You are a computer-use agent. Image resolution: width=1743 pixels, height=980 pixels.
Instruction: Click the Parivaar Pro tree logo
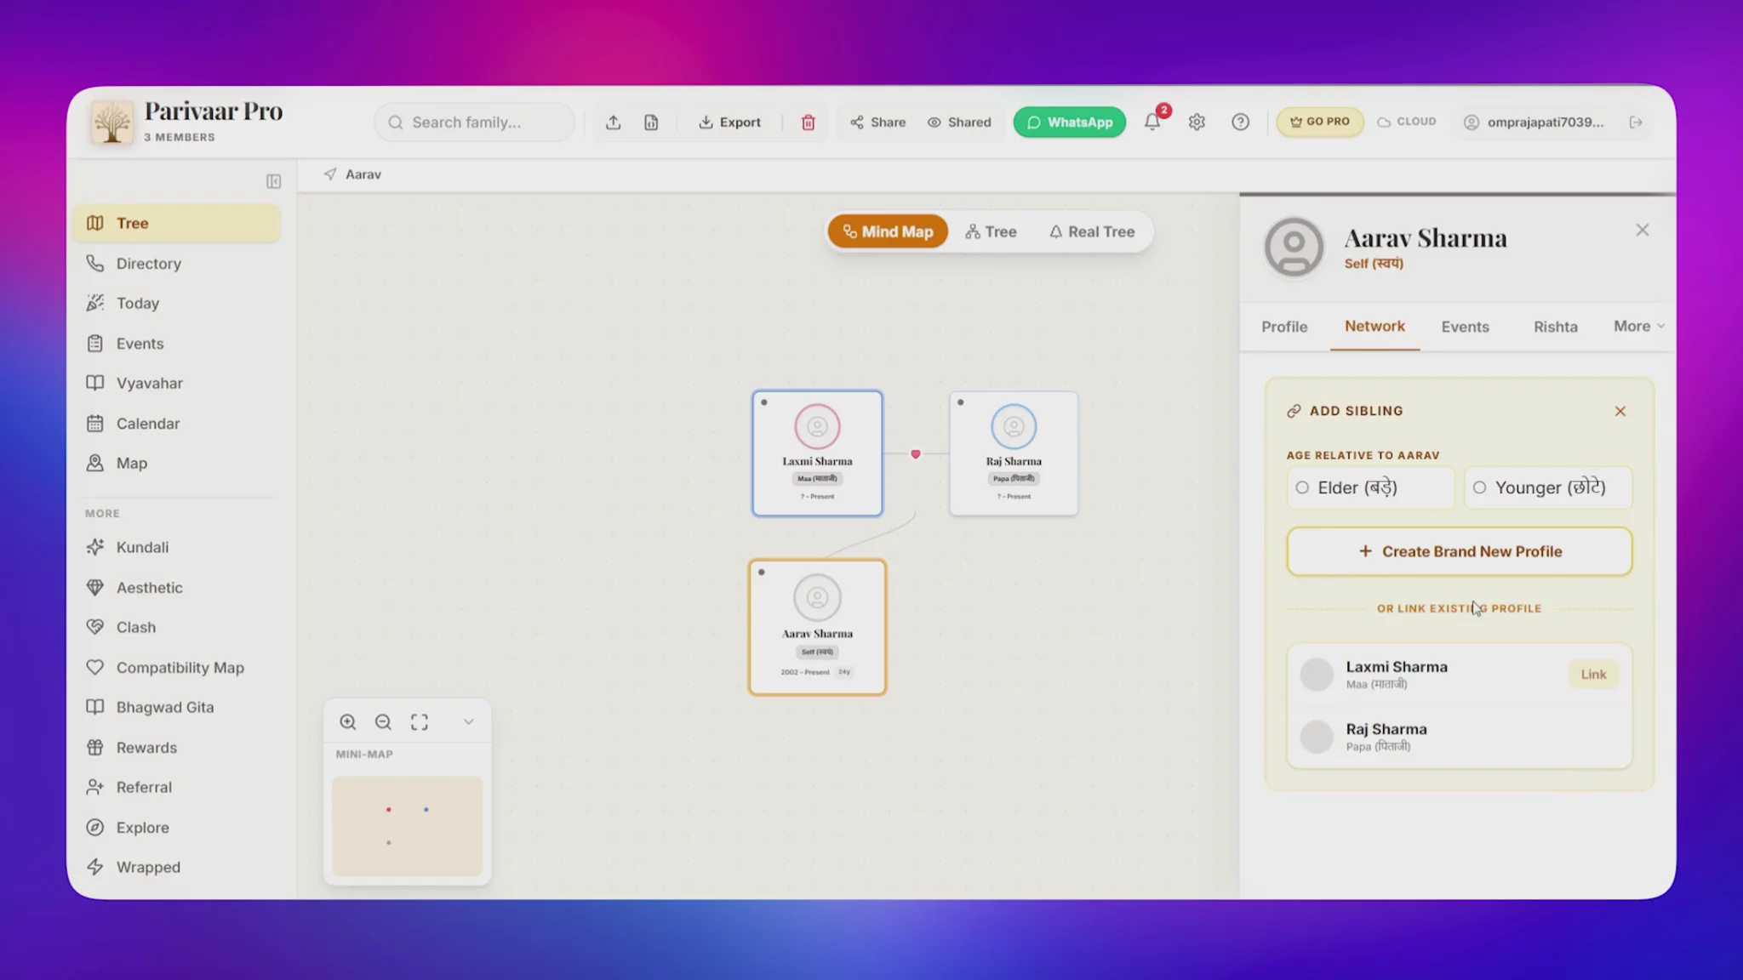pyautogui.click(x=112, y=122)
